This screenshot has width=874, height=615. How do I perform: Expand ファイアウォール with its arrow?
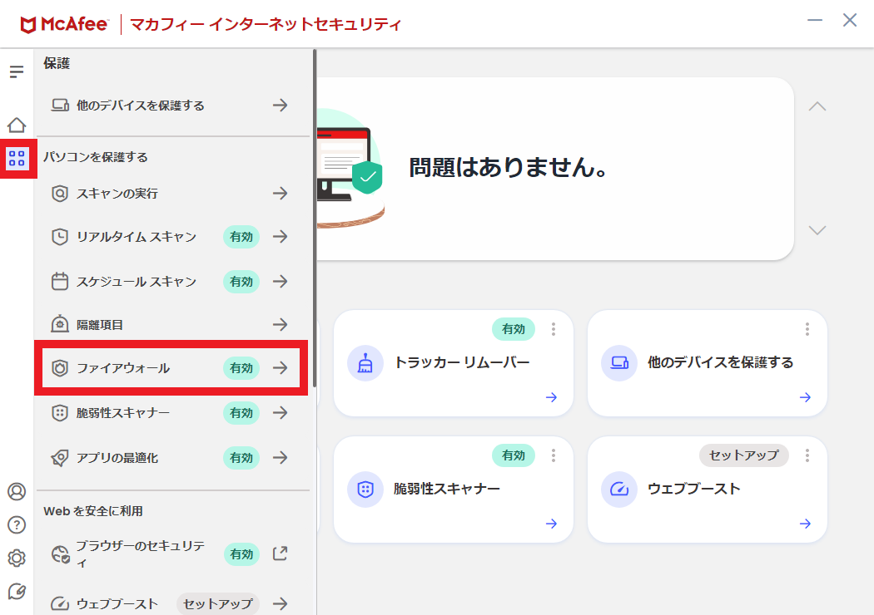[281, 368]
